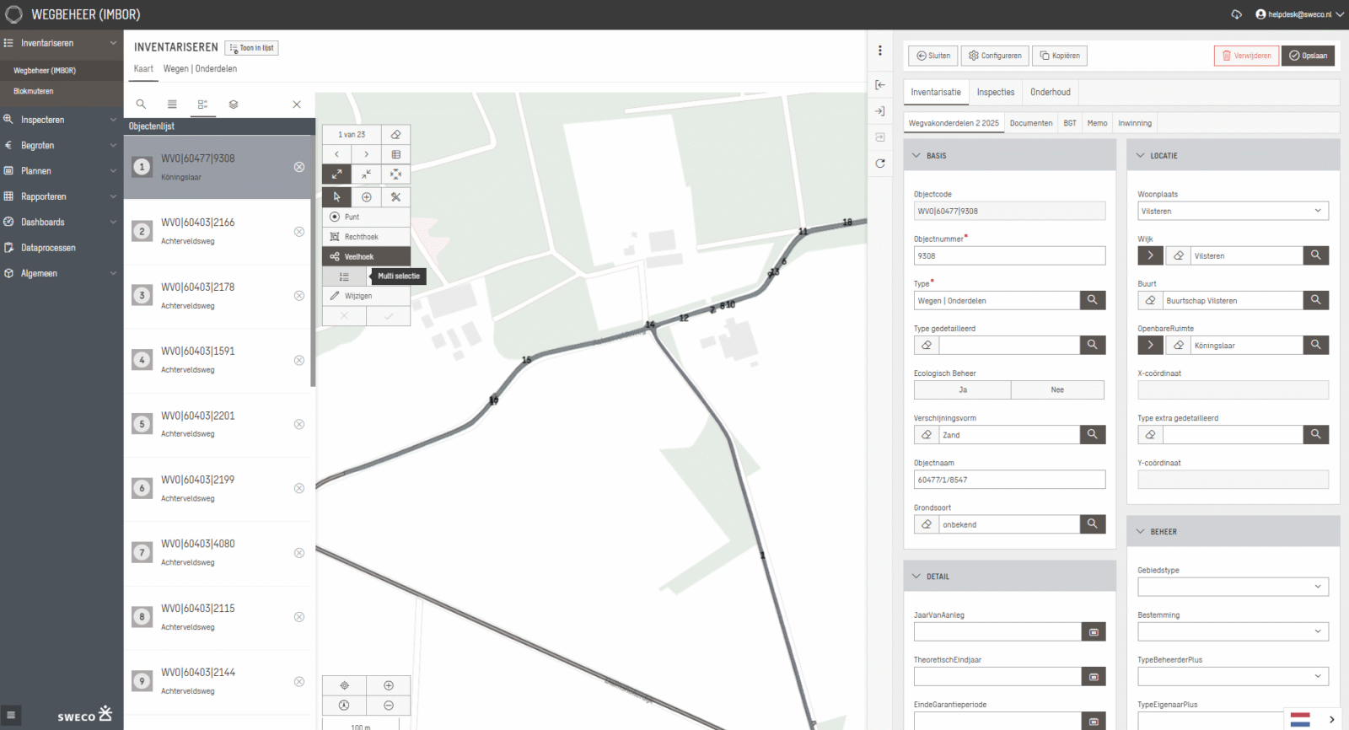Zoom out on the map
This screenshot has height=730, width=1349.
click(389, 706)
